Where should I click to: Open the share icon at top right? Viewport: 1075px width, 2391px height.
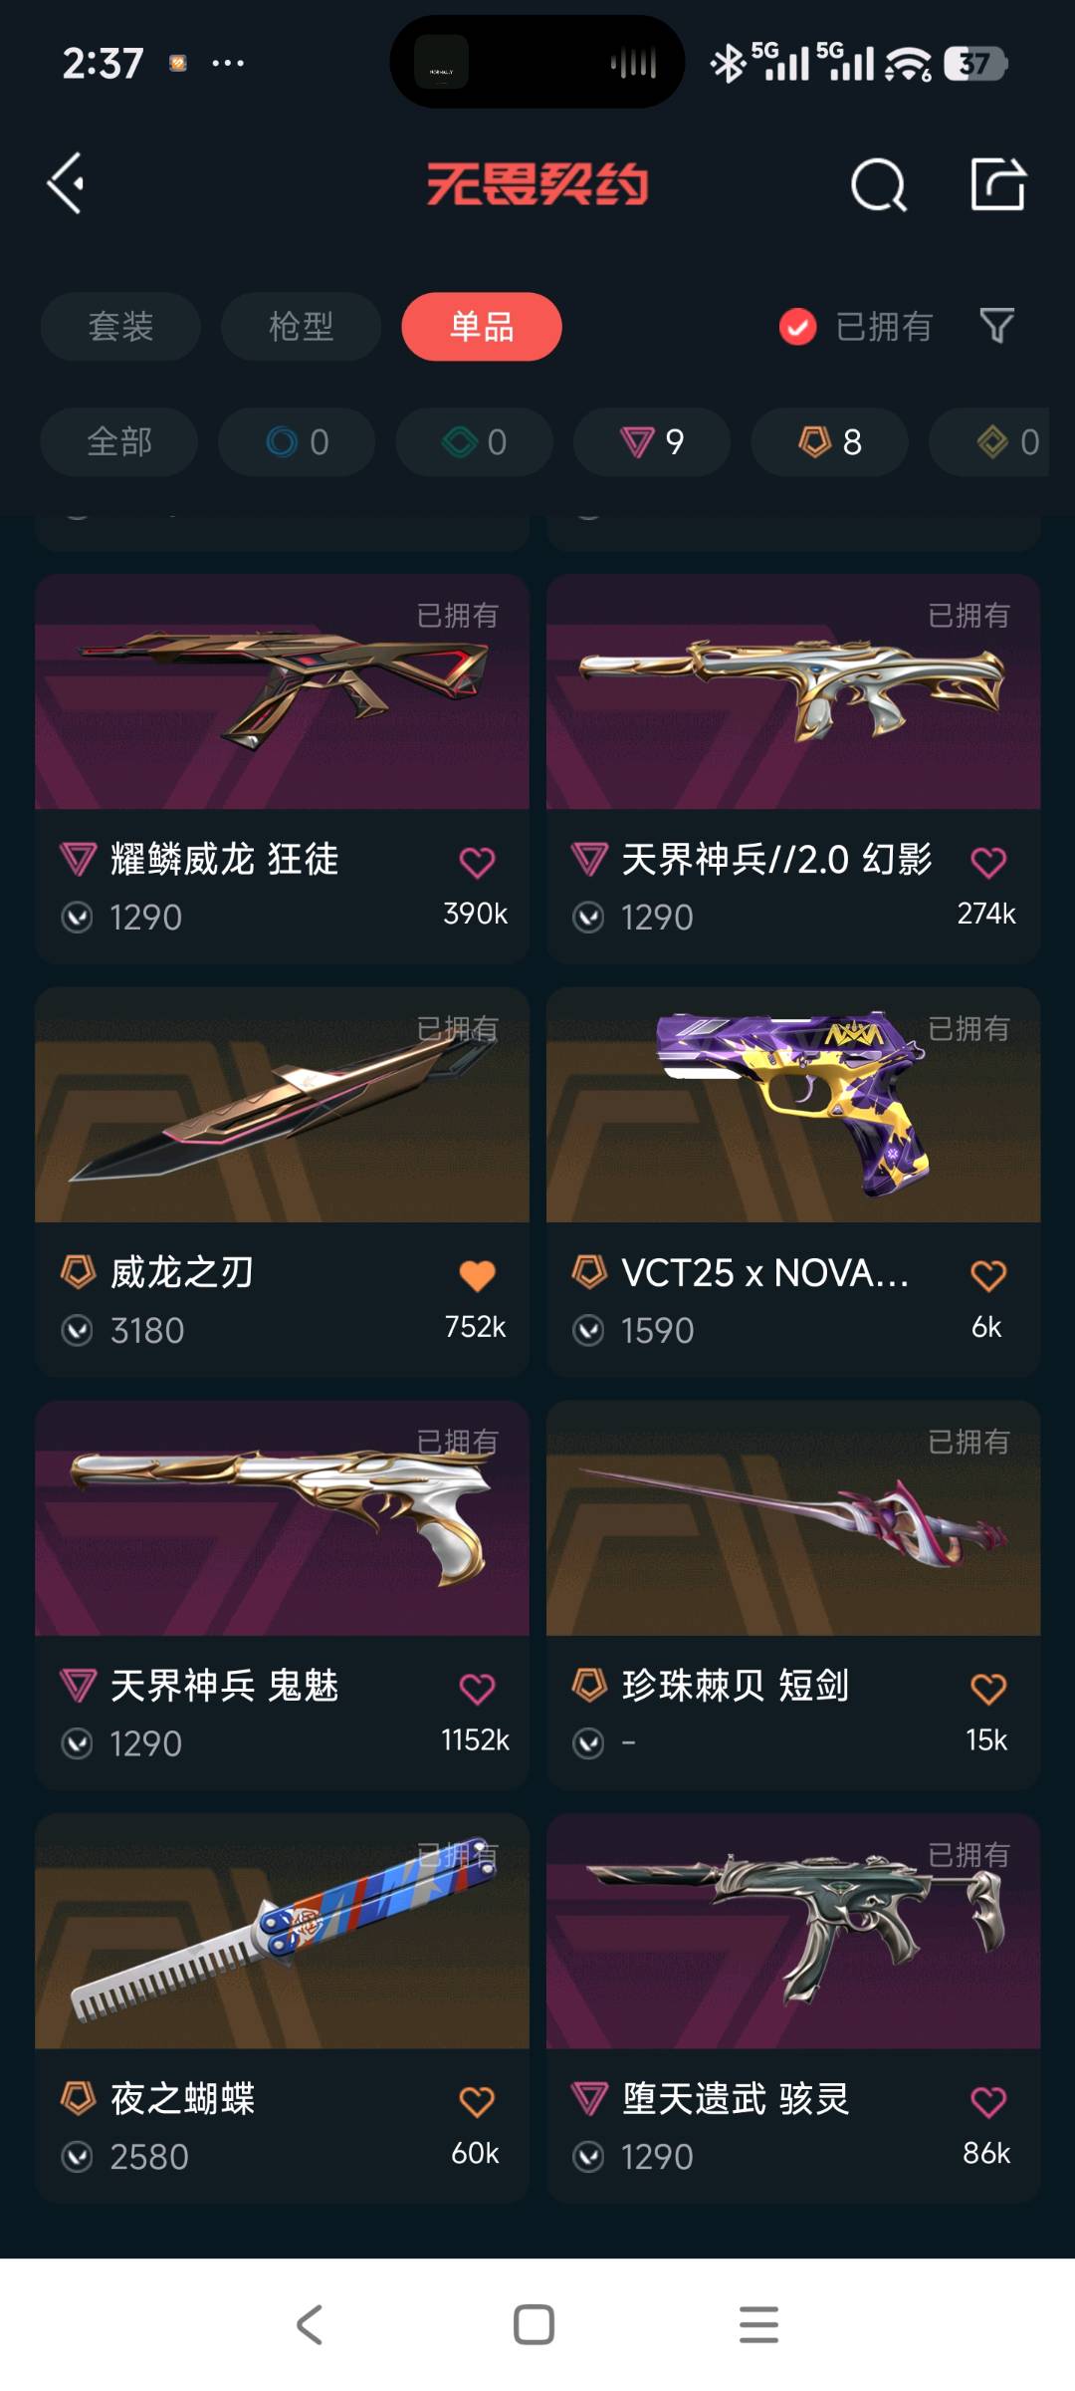[x=998, y=184]
